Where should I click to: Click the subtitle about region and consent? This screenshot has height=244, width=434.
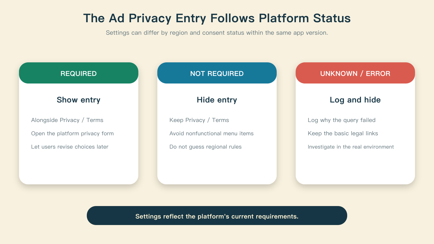coord(217,33)
